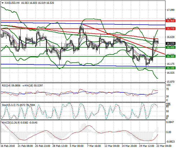
Task: Click the 12 Mar 04:00 time label
Action: click(112, 146)
